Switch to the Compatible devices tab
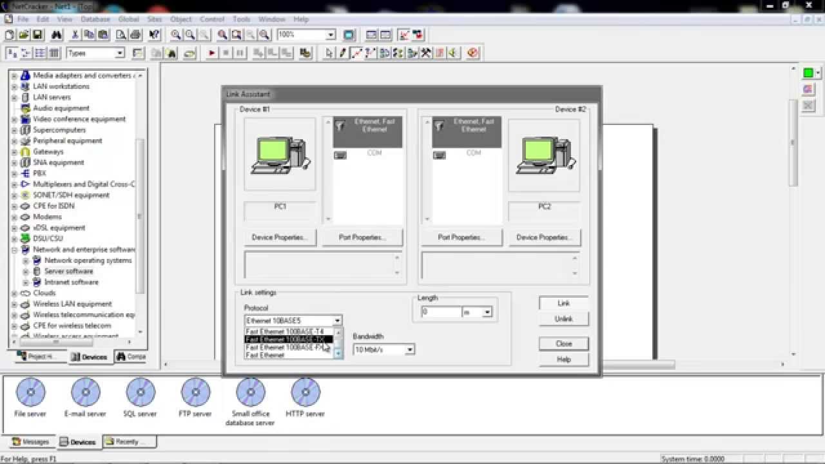The height and width of the screenshot is (464, 825). tap(131, 356)
